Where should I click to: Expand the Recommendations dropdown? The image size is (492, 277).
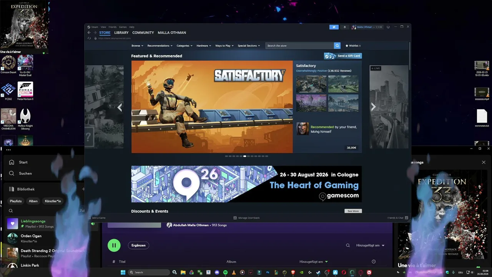pyautogui.click(x=160, y=46)
